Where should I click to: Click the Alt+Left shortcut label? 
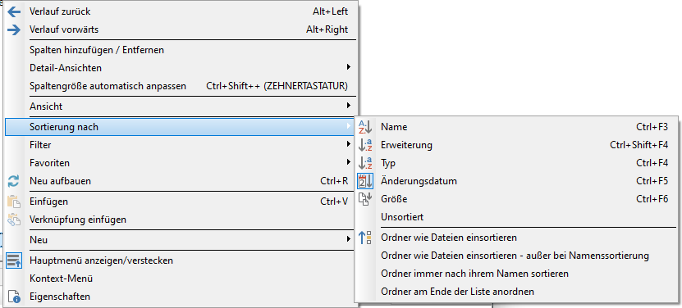coord(331,11)
